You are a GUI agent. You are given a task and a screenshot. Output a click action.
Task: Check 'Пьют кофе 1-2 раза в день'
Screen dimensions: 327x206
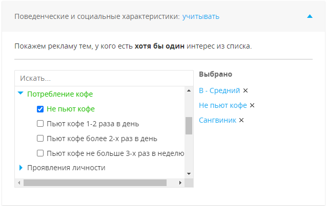point(40,124)
